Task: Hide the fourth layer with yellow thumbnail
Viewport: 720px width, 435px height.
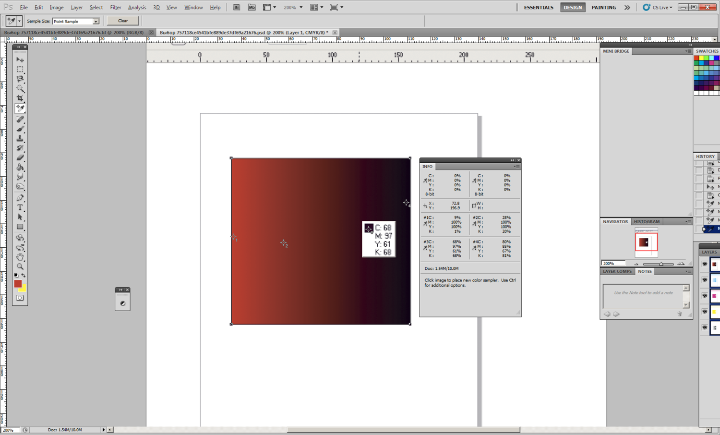Action: pos(705,312)
